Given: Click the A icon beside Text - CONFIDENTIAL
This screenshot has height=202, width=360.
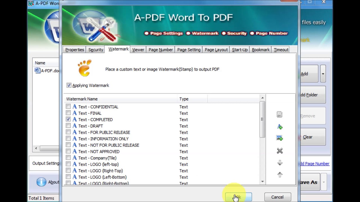Looking at the screenshot, I should click(75, 107).
